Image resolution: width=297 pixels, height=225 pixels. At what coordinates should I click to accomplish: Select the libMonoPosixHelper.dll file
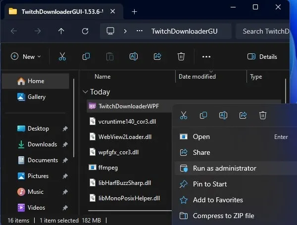(129, 198)
